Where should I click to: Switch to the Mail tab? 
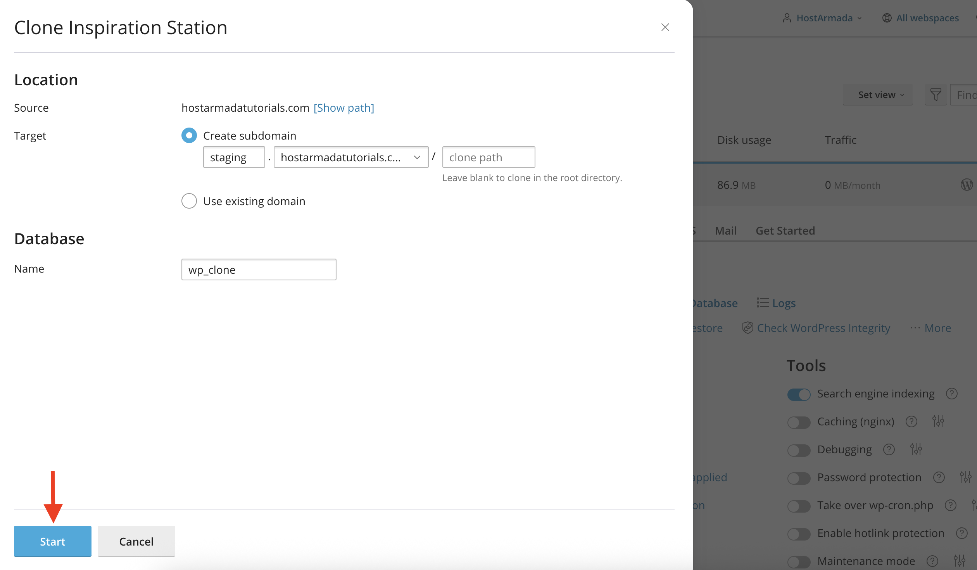click(x=725, y=231)
